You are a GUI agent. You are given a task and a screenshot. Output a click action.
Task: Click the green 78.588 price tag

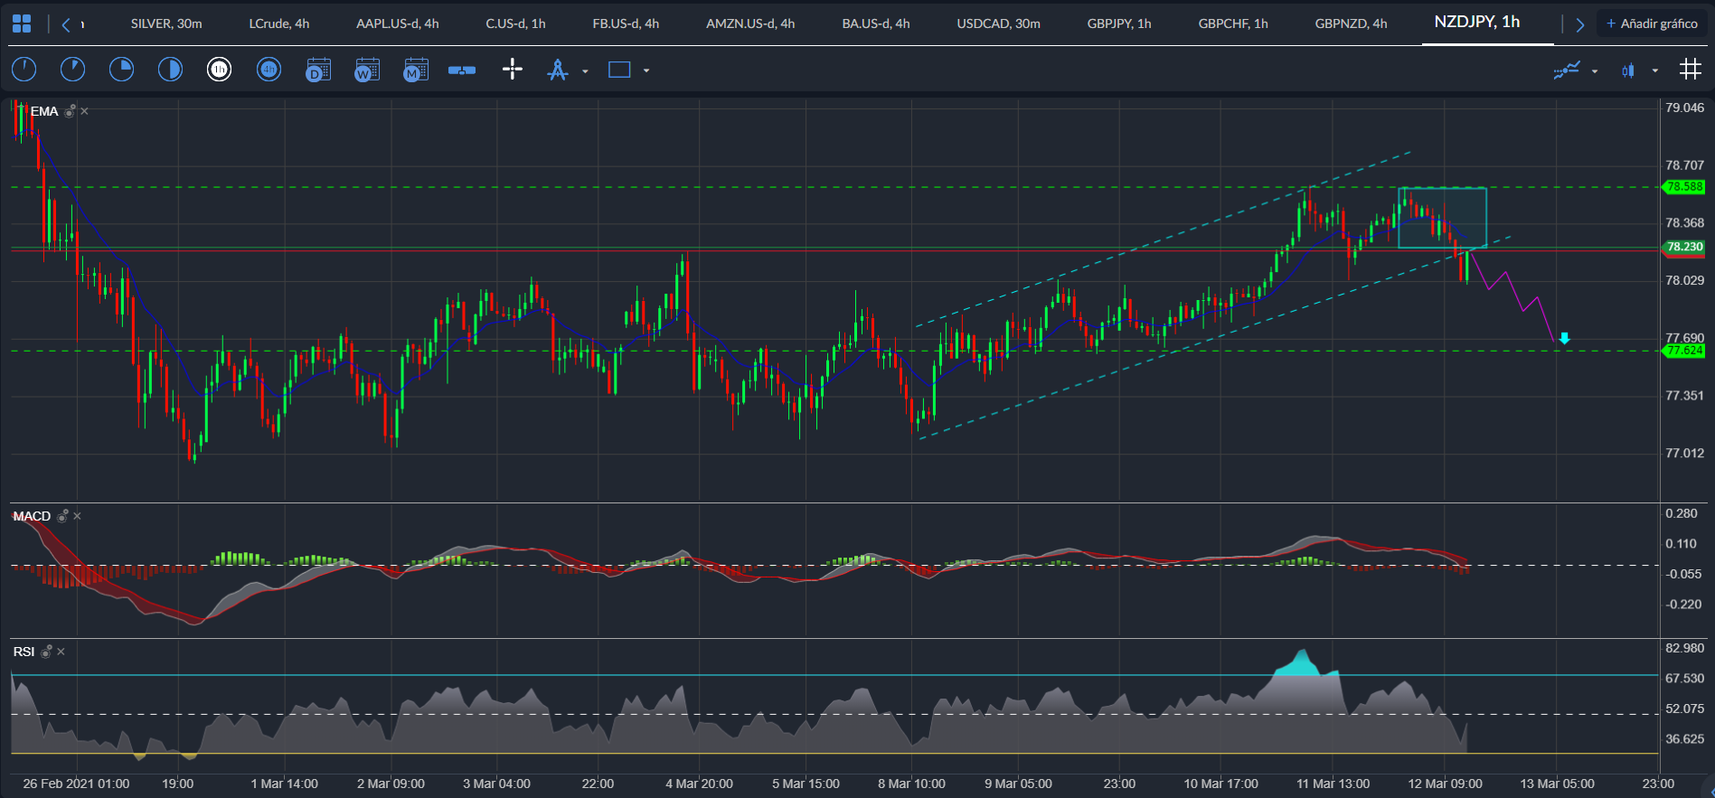[1684, 187]
